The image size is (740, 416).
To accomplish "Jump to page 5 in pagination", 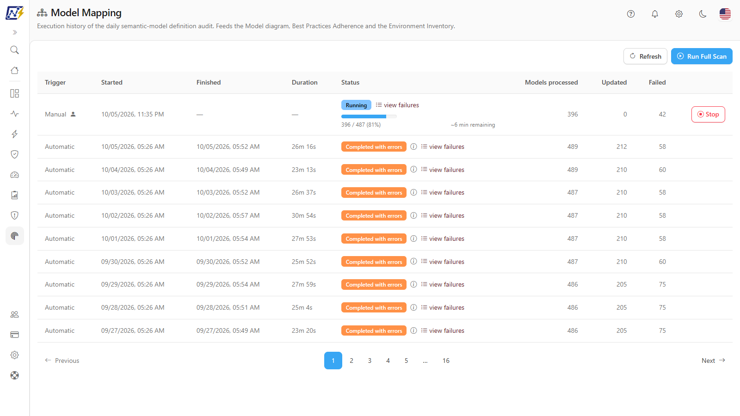I will point(406,361).
